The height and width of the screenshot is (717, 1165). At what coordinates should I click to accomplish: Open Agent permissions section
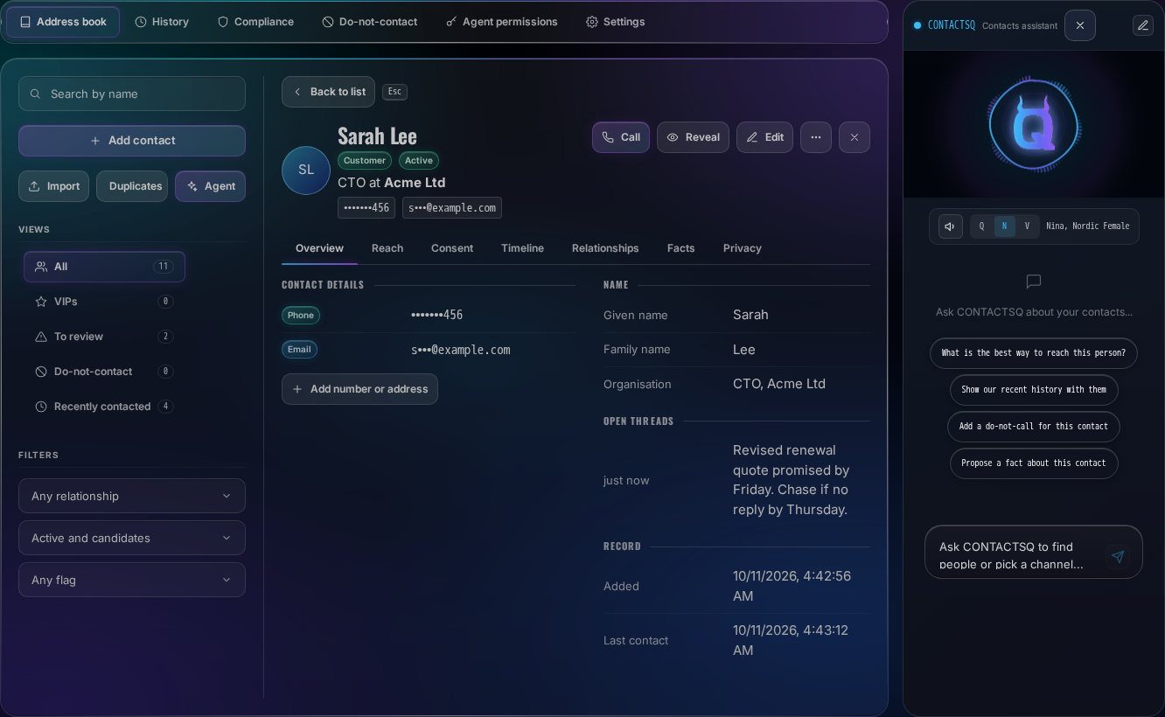501,22
